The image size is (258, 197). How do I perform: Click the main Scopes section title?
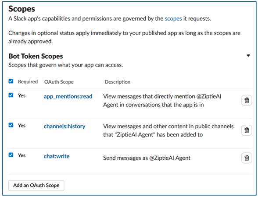(22, 9)
